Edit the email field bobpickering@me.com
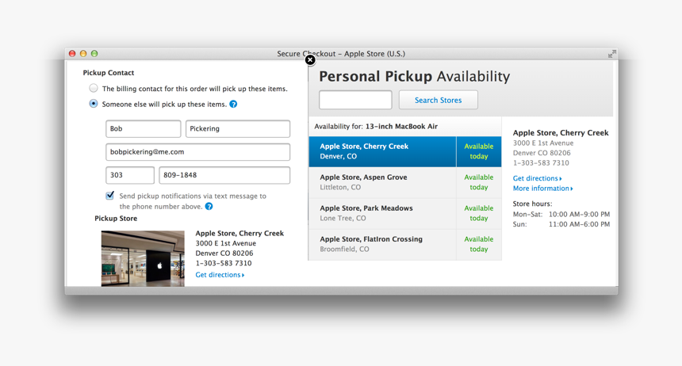Screen dimensions: 682x366 [x=198, y=152]
